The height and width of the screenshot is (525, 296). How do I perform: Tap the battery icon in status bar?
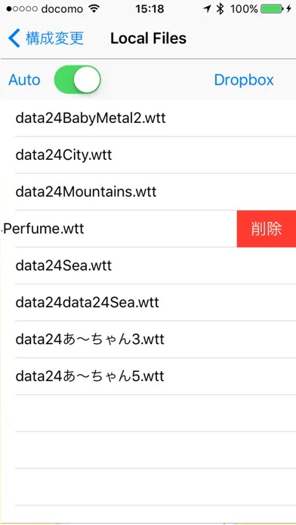point(271,9)
